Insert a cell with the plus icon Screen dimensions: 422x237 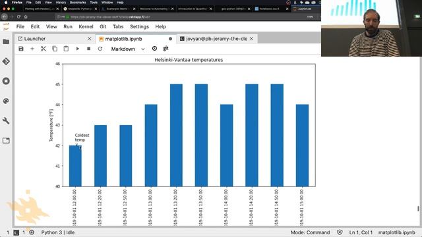[x=32, y=49]
